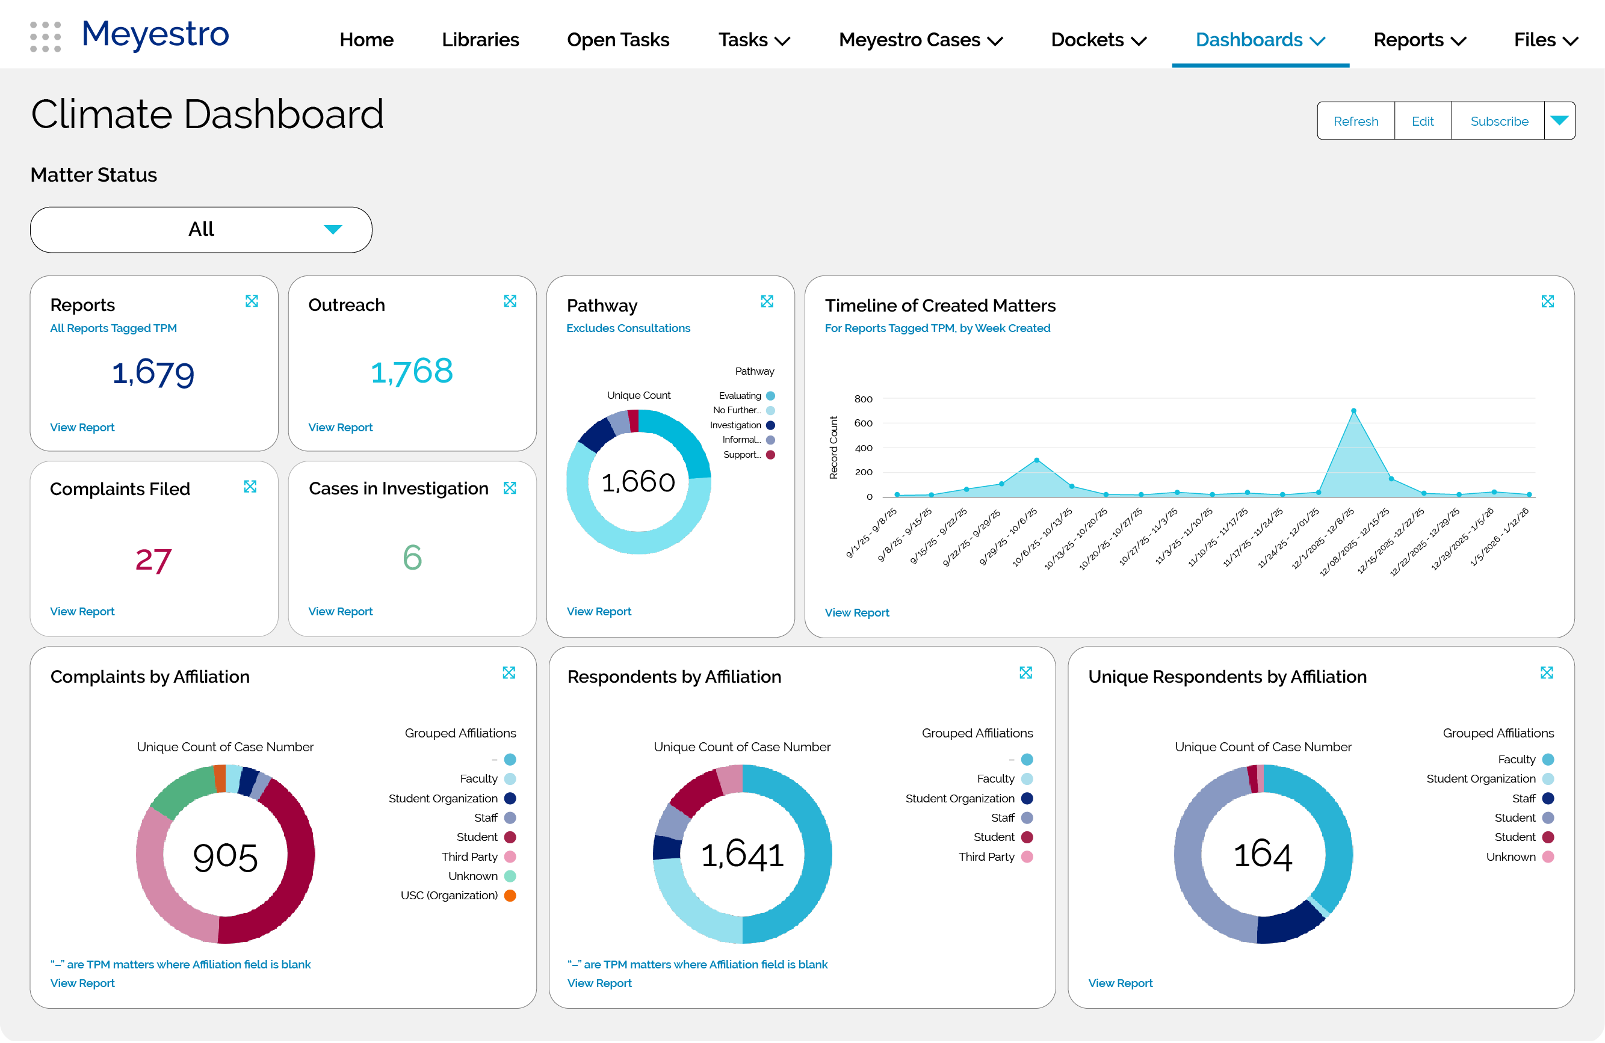The width and height of the screenshot is (1605, 1043).
Task: Expand the Meyestro Cases menu
Action: pyautogui.click(x=921, y=40)
